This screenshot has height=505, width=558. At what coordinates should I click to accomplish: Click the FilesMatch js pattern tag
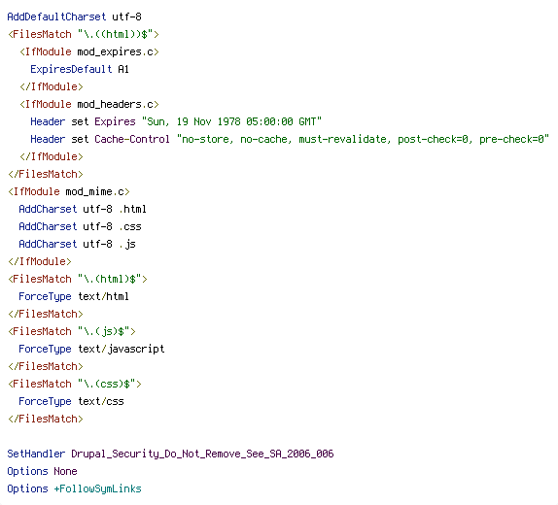[x=72, y=331]
